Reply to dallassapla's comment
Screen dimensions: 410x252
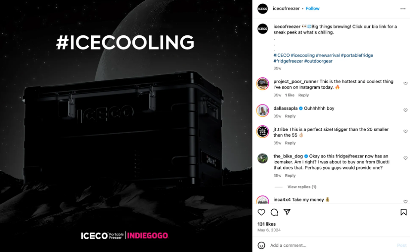point(290,116)
